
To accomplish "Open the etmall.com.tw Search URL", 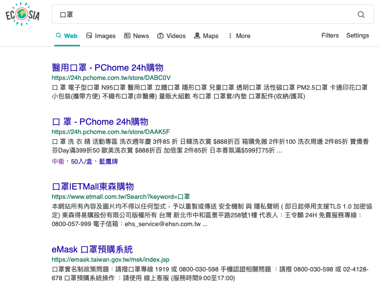I will 121,196.
